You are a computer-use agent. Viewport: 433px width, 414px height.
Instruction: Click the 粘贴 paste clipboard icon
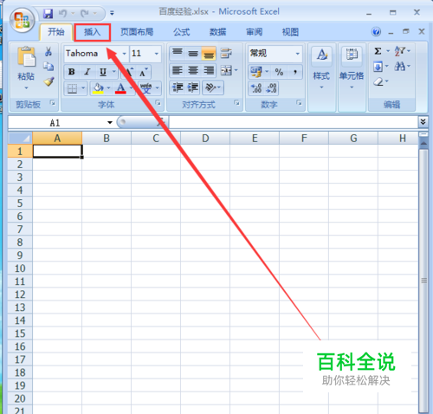pos(26,56)
